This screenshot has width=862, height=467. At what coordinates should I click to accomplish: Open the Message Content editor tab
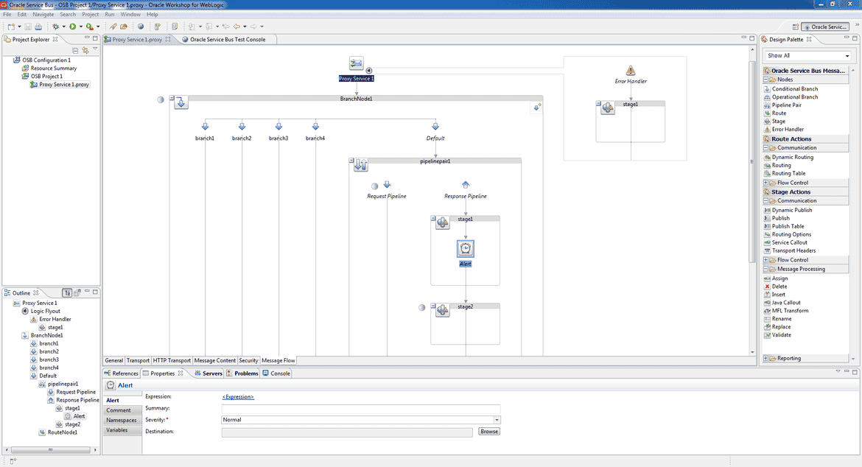coord(215,360)
